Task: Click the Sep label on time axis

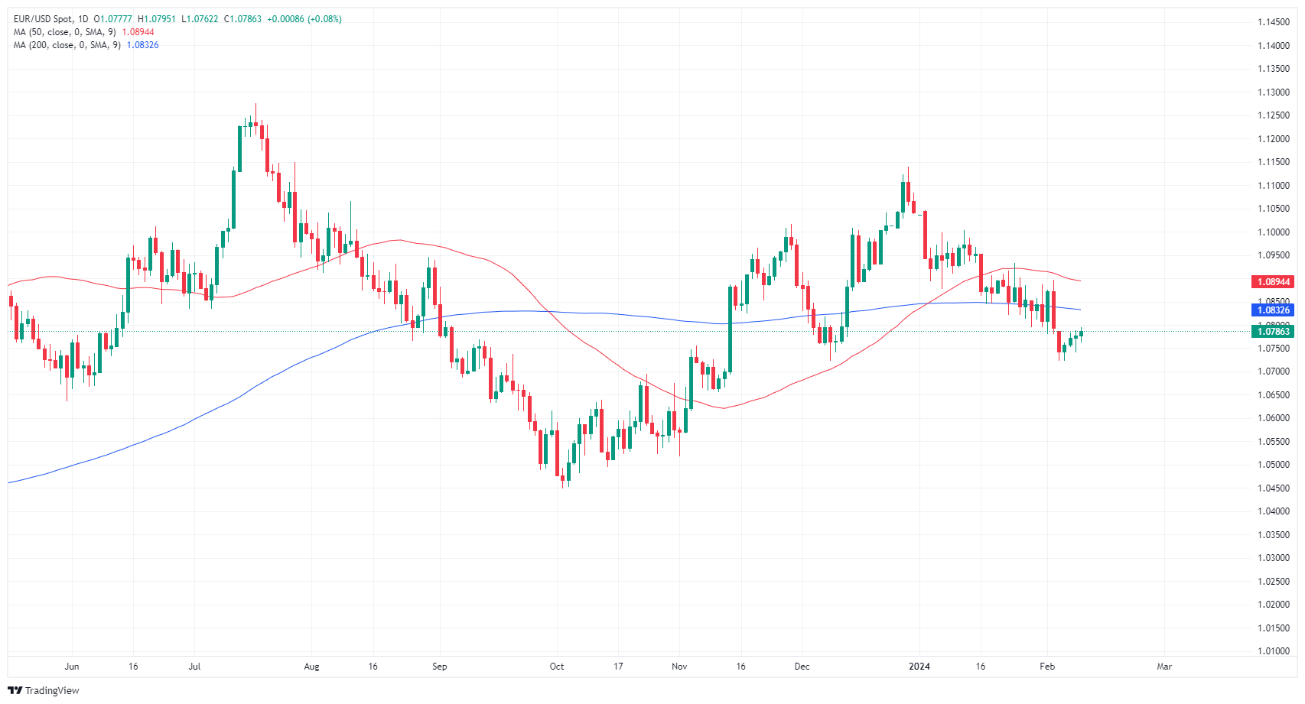Action: [x=439, y=667]
